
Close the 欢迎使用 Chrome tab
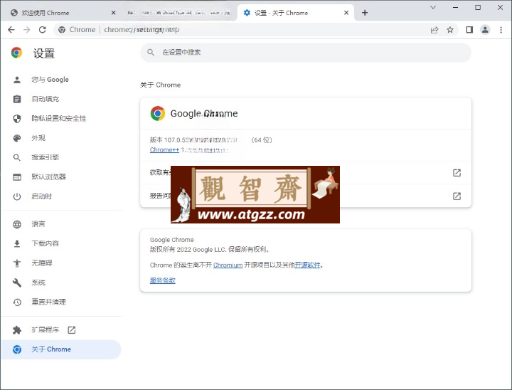113,13
